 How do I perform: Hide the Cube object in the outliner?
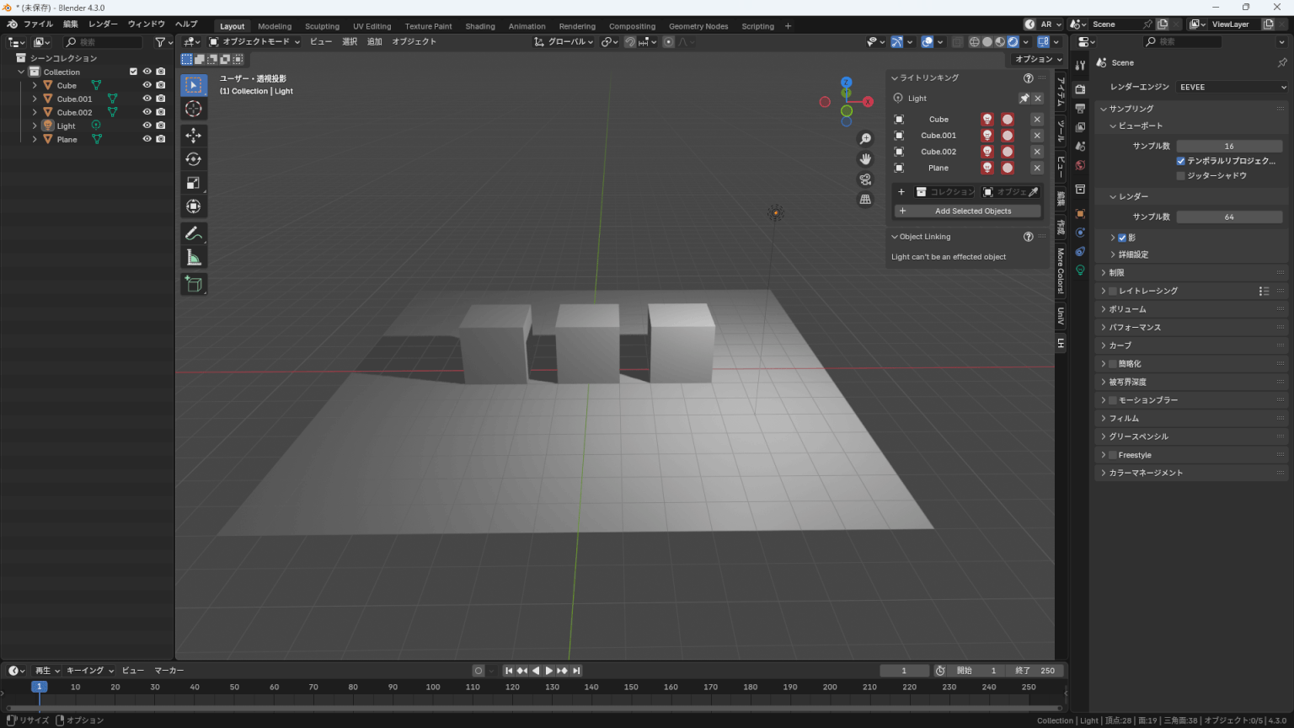[x=147, y=85]
